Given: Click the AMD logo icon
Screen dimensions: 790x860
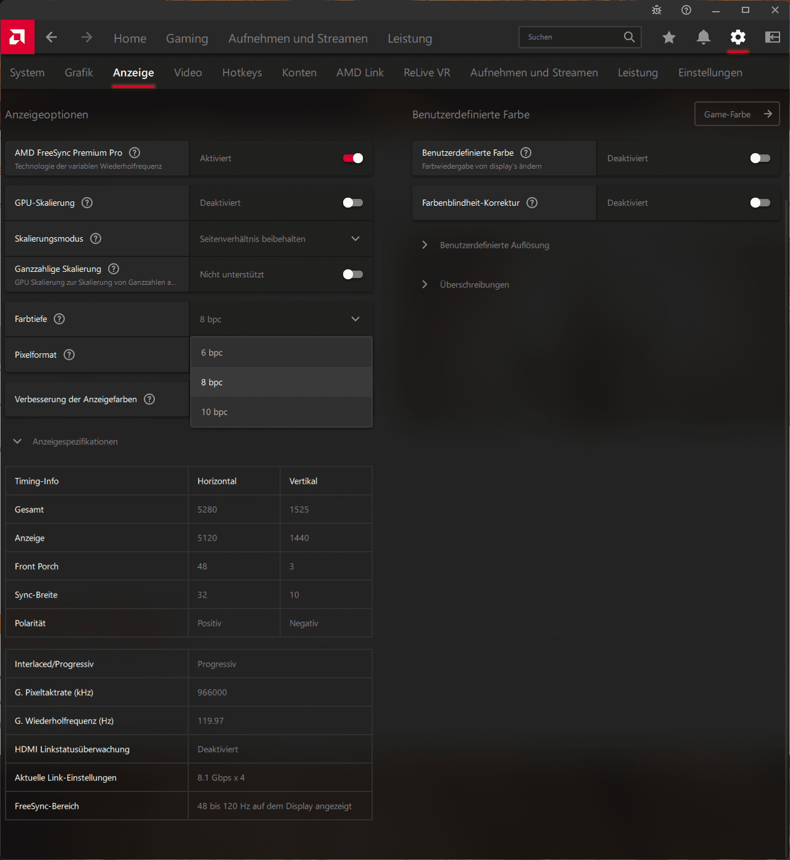Looking at the screenshot, I should click(17, 37).
